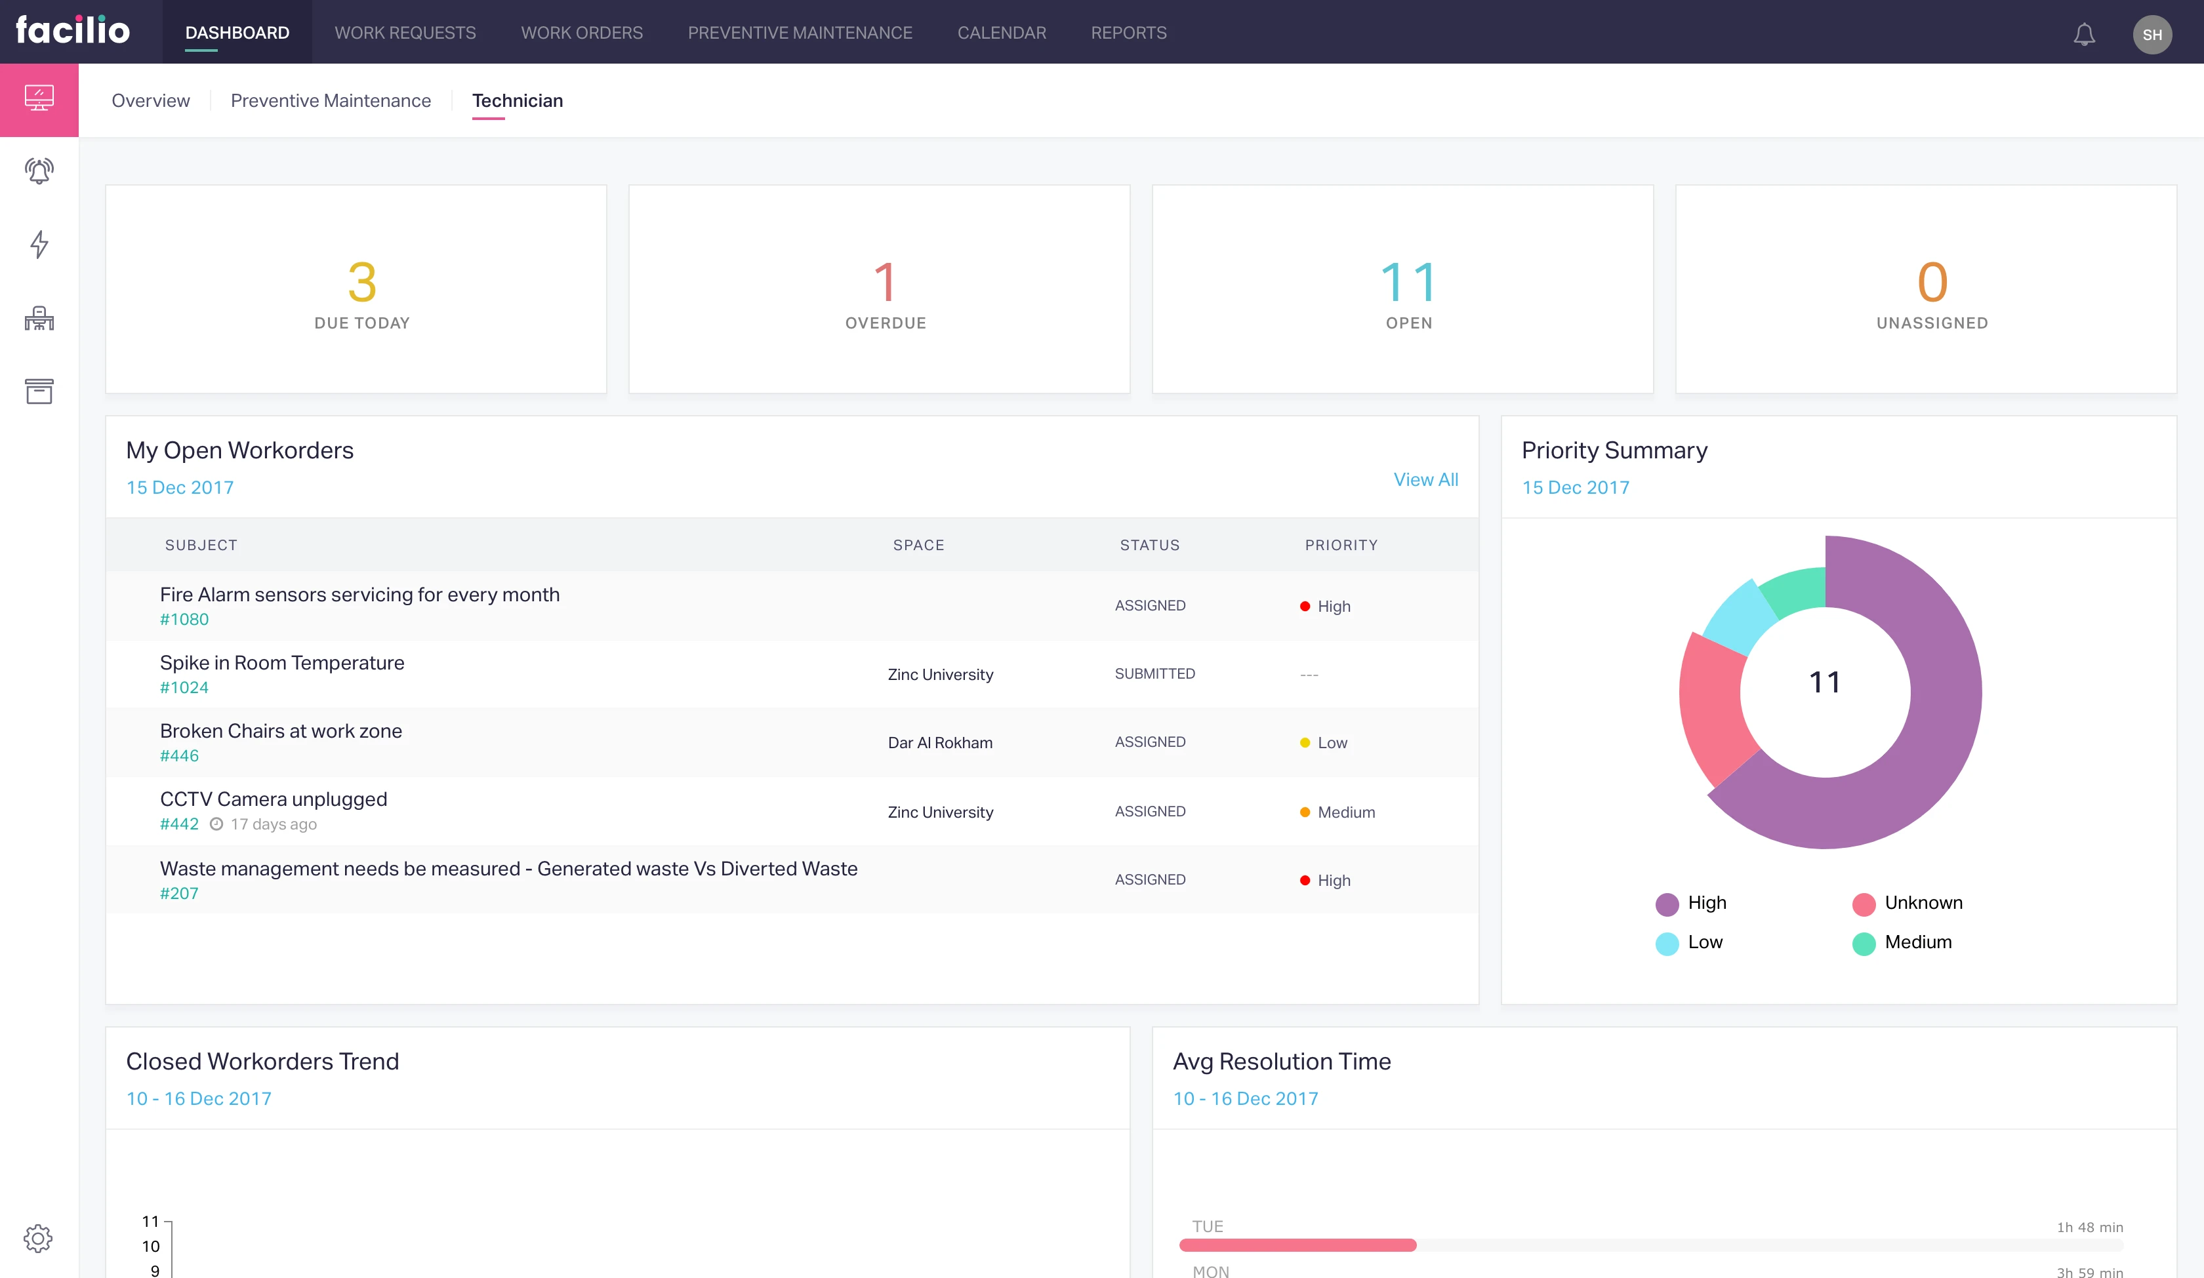Select the energy lightning bolt sidebar icon
2204x1278 pixels.
39,244
